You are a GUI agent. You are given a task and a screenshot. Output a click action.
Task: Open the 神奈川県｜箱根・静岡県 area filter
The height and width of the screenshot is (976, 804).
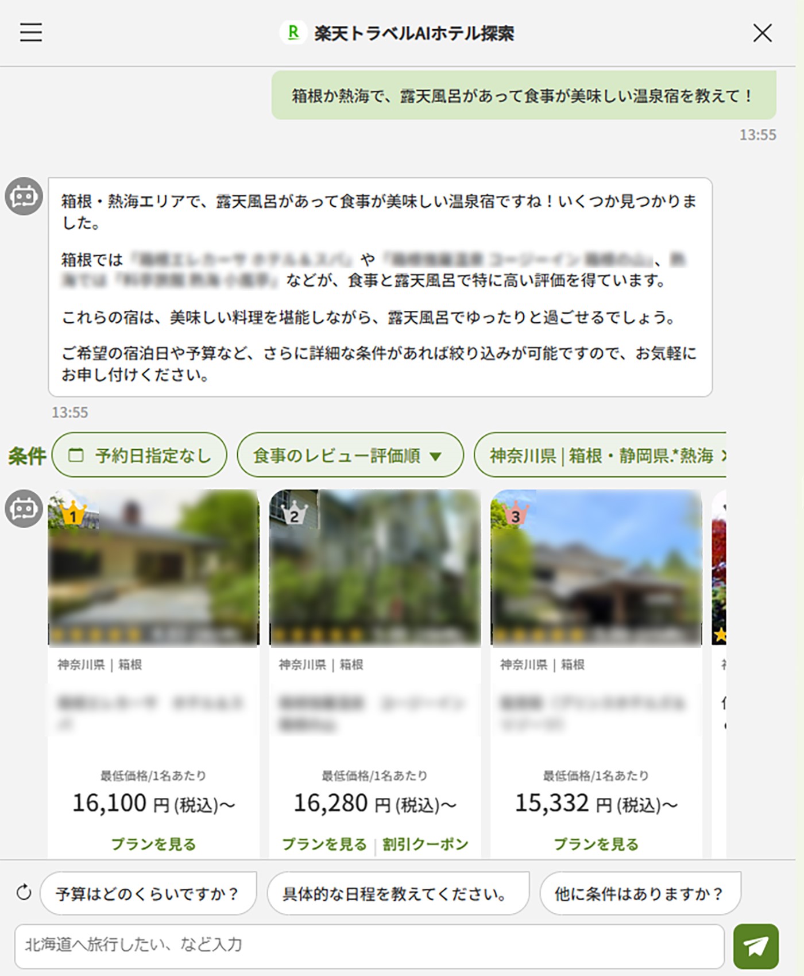(x=601, y=456)
